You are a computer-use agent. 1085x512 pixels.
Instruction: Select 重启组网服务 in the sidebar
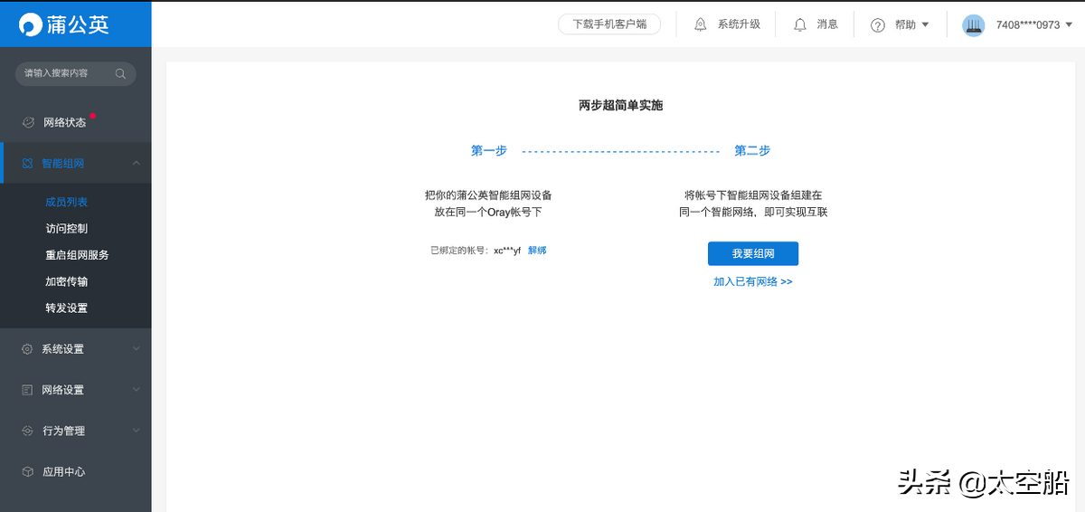76,255
